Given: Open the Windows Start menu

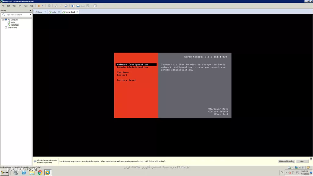Looking at the screenshot, I should [x=5, y=173].
